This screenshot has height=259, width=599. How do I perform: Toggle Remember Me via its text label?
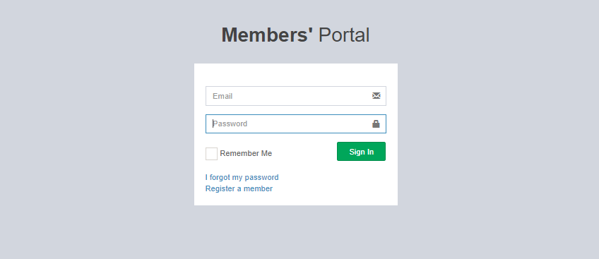click(x=246, y=153)
